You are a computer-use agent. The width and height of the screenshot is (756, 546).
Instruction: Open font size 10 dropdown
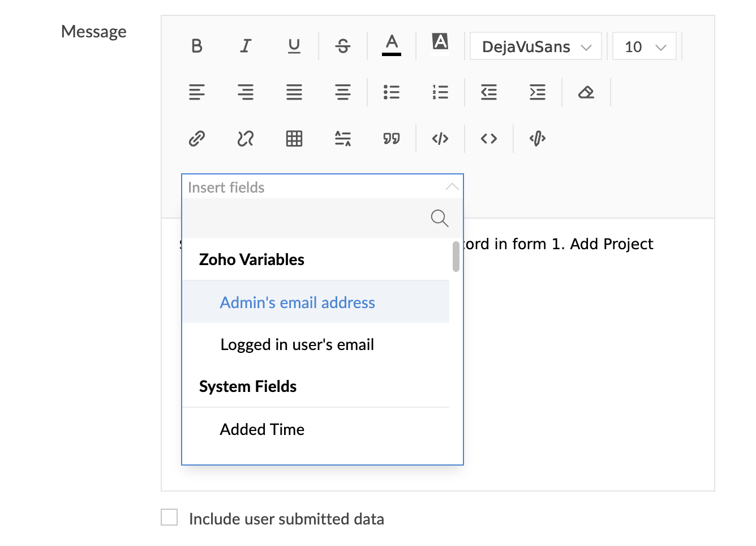coord(645,46)
